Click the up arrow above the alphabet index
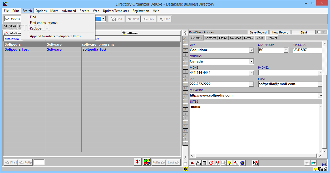330x173 pixels. (x=185, y=33)
